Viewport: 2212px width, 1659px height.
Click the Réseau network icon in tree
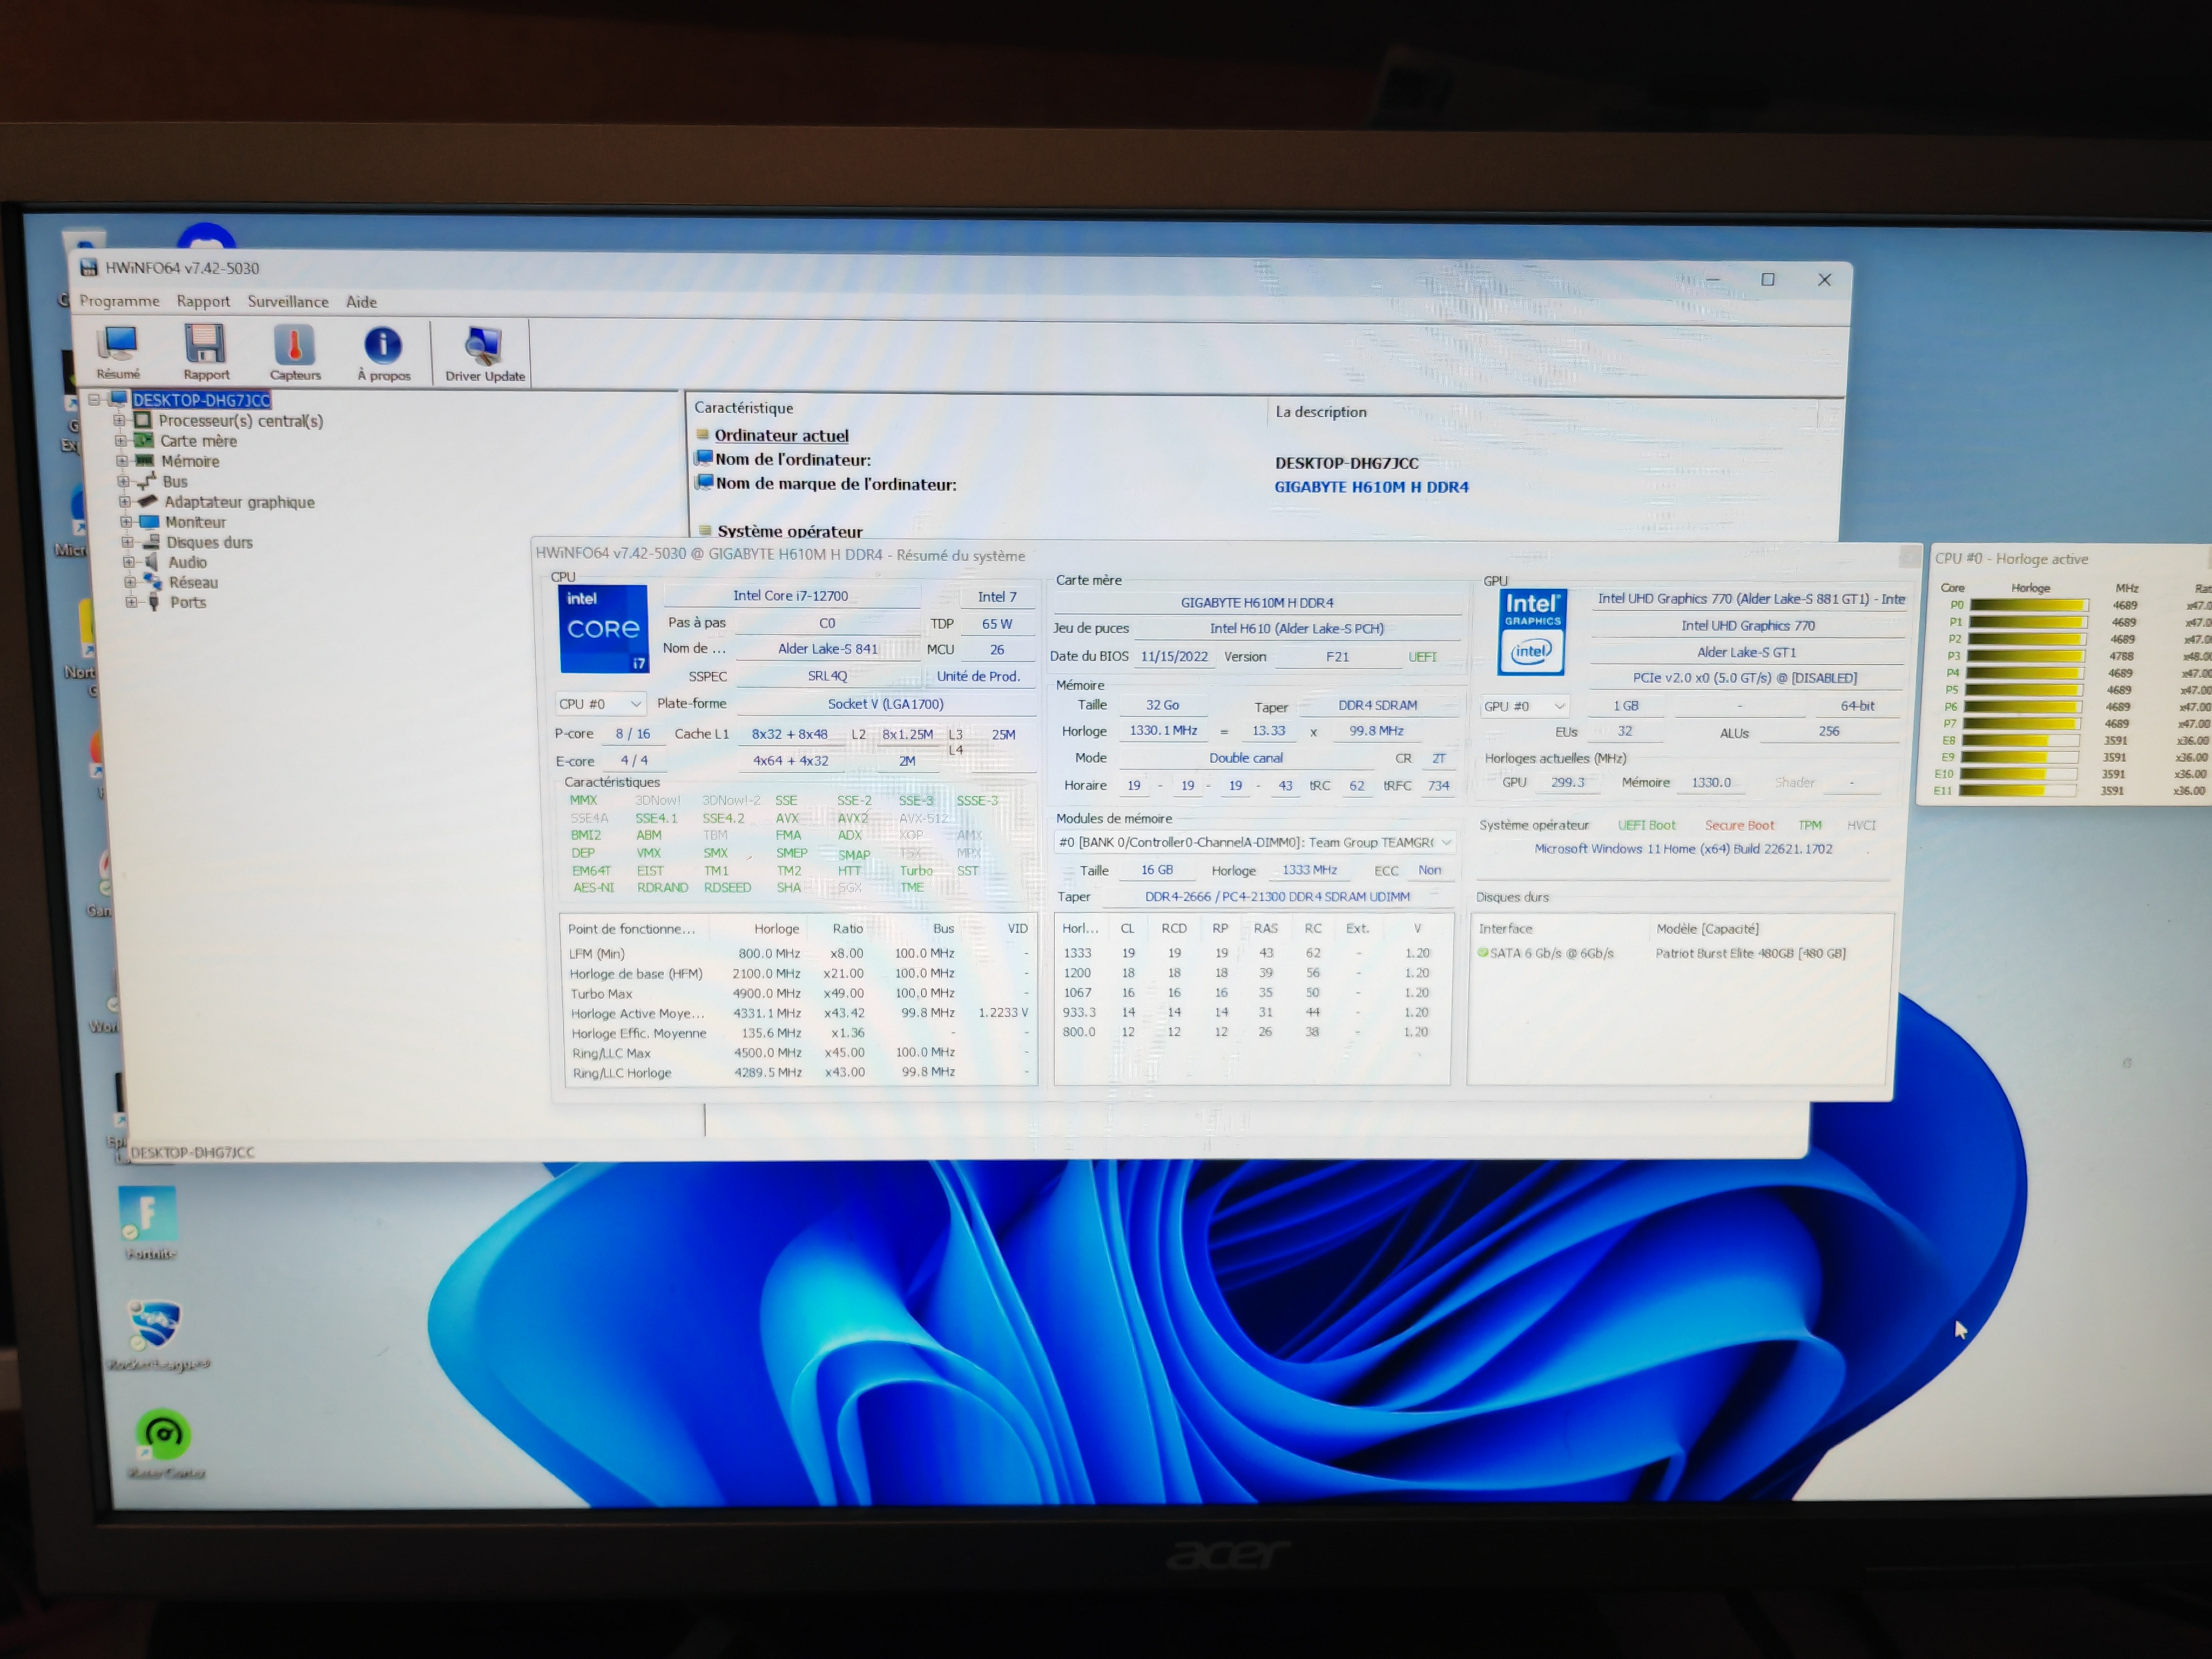click(153, 582)
